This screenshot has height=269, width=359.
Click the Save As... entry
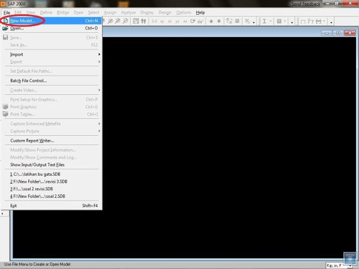(51, 45)
